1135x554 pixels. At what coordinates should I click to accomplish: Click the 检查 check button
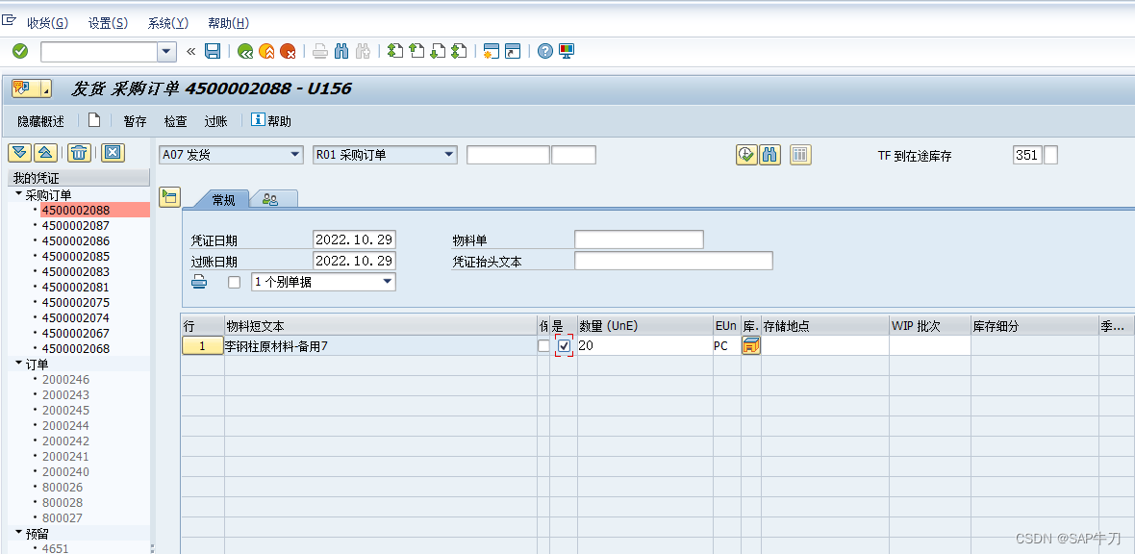[x=175, y=121]
